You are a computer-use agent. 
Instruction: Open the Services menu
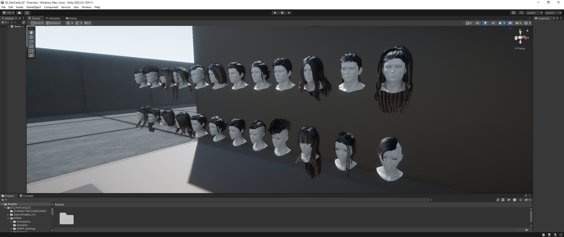pos(66,7)
